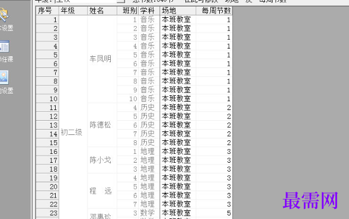This screenshot has width=349, height=219.
Task: Select teacher name 陈德松
Action: 102,125
